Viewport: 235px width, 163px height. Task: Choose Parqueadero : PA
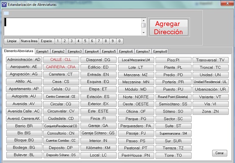coord(136,126)
